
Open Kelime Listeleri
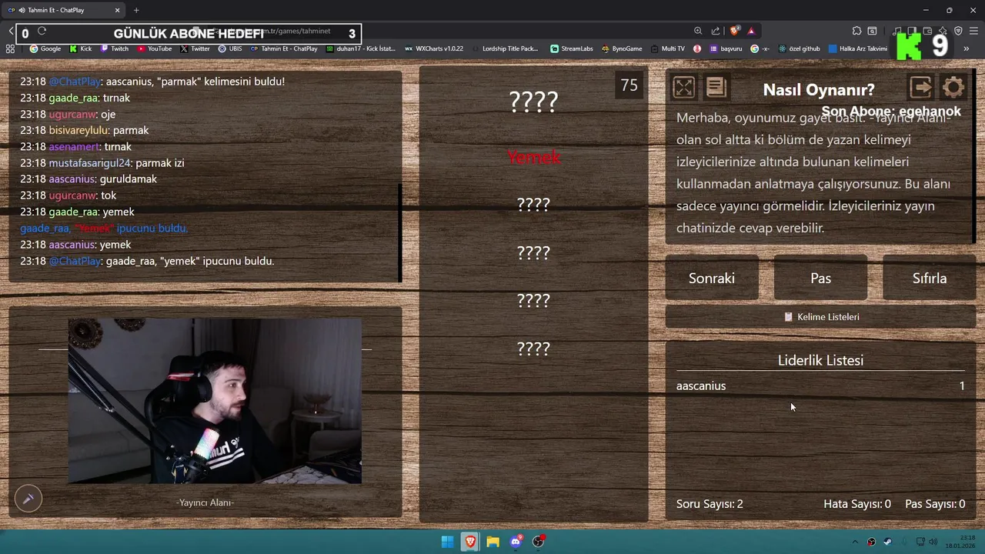coord(820,317)
